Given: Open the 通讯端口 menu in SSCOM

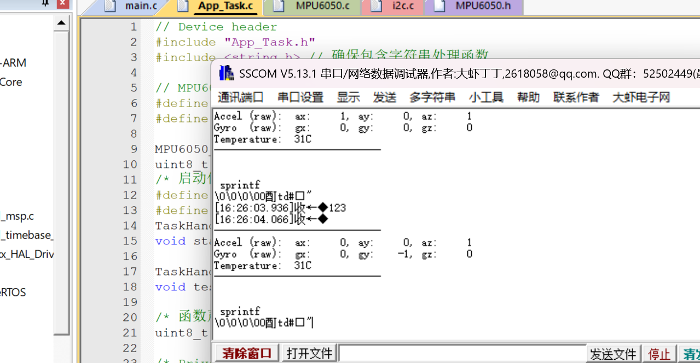Looking at the screenshot, I should pyautogui.click(x=241, y=97).
